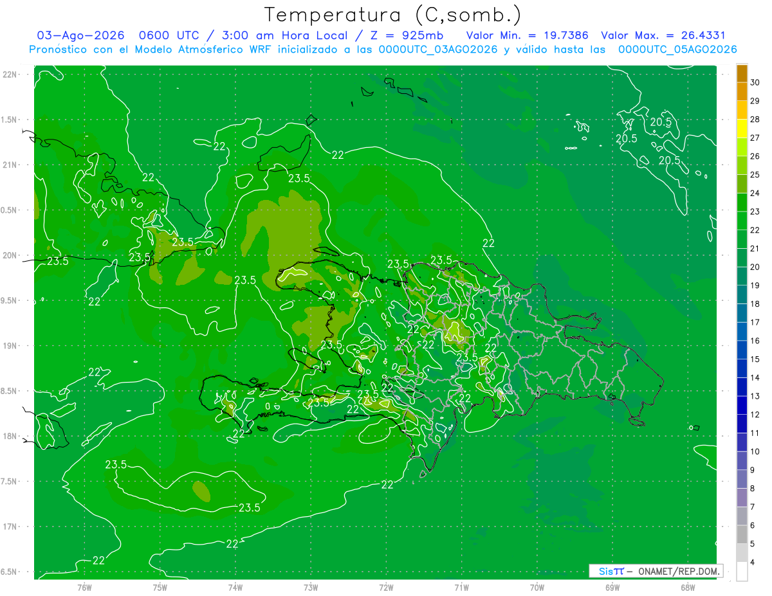Viewport: 772px width, 596px height.
Task: Click latitude axis label "17N"
Action: [x=11, y=527]
